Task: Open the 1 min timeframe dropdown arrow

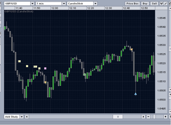Action: point(64,4)
